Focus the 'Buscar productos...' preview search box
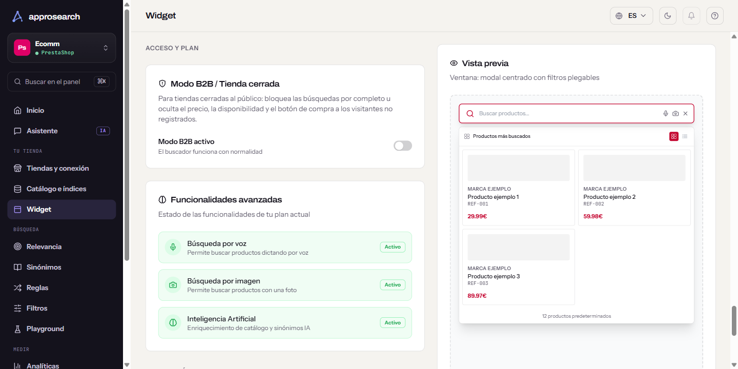 point(576,113)
